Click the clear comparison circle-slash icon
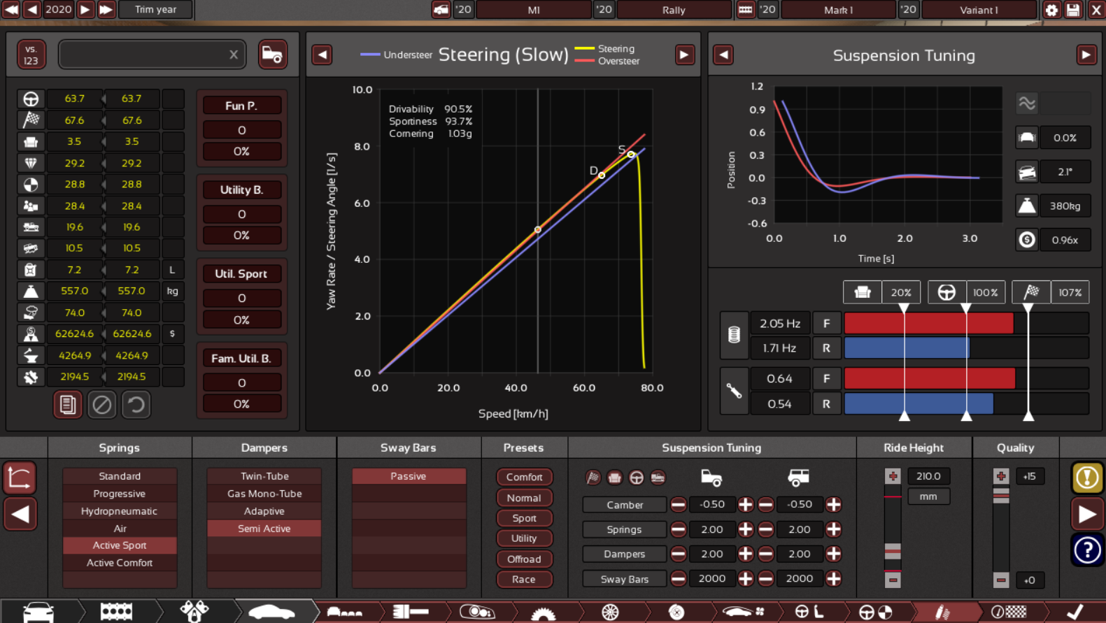This screenshot has height=623, width=1106. 101,405
